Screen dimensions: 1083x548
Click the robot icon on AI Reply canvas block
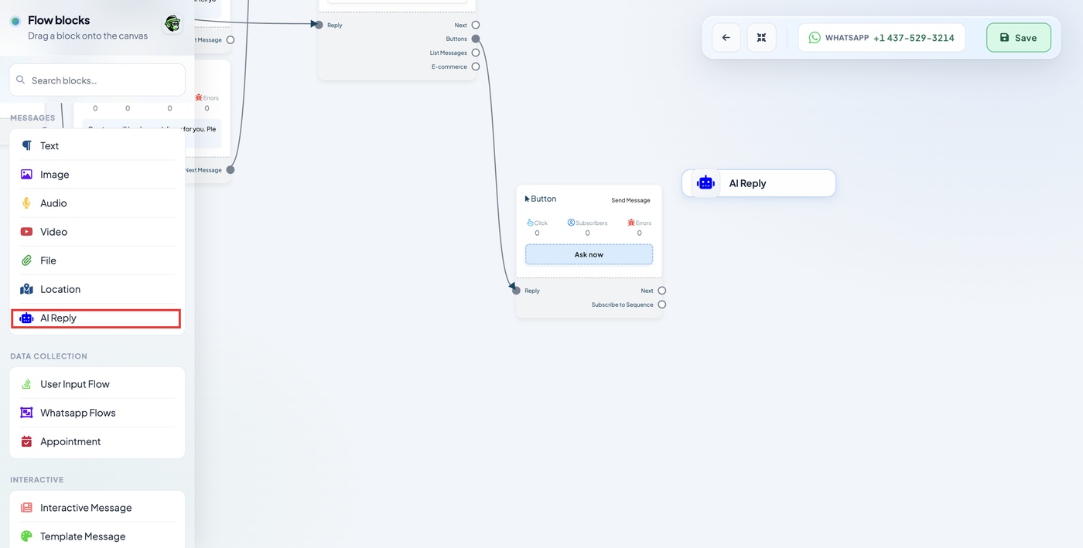pos(705,183)
